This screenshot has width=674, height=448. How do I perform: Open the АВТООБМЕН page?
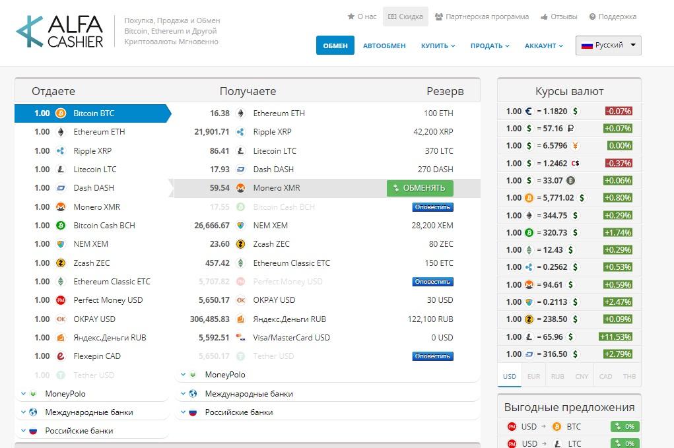pyautogui.click(x=384, y=46)
